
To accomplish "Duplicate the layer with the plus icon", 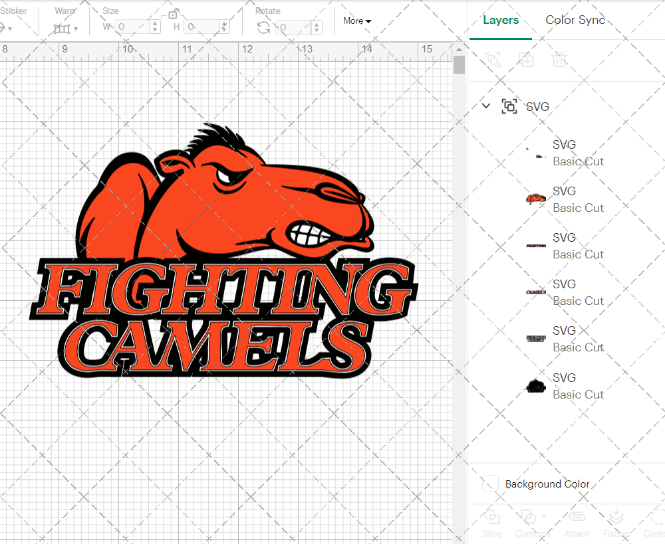I will click(526, 60).
